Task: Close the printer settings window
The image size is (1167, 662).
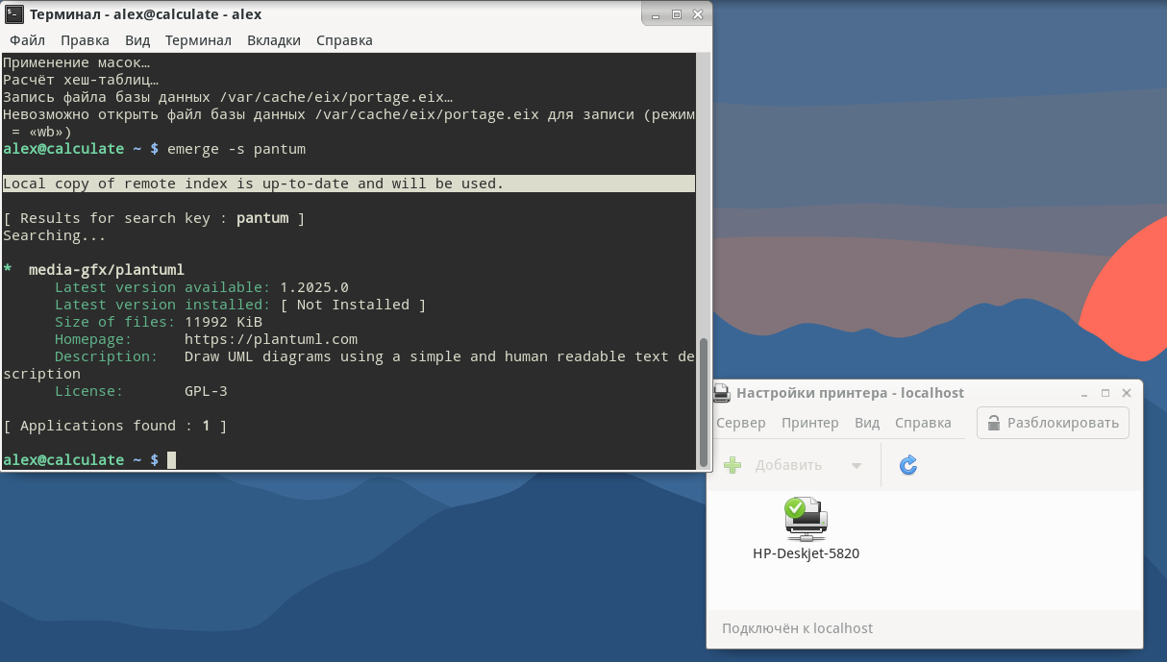Action: tap(1127, 393)
